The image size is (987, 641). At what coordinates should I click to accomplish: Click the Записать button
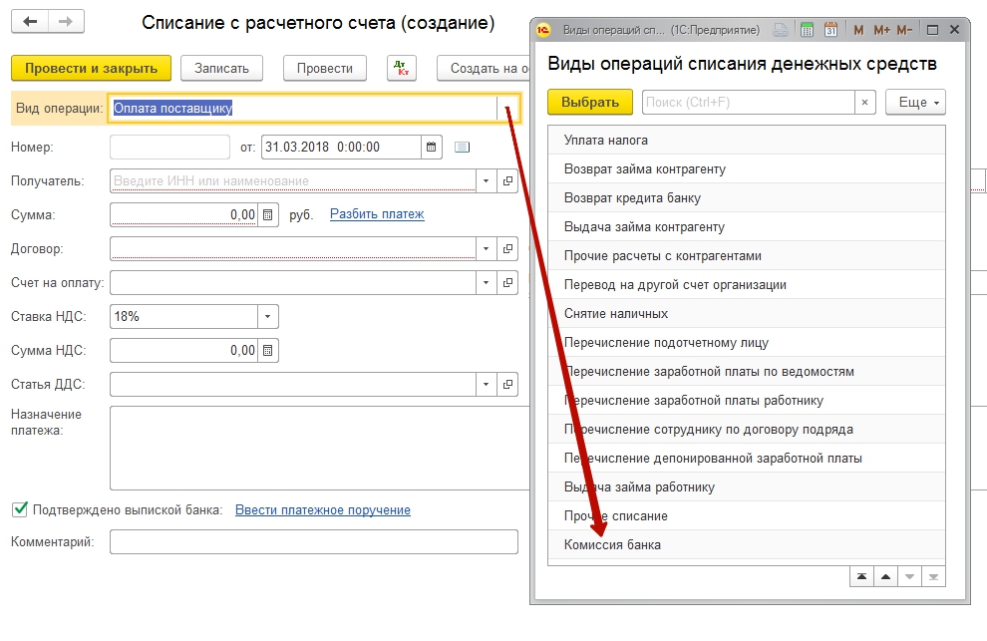[x=221, y=68]
